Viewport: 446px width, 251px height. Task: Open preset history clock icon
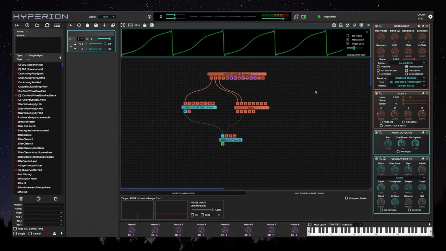point(27,25)
